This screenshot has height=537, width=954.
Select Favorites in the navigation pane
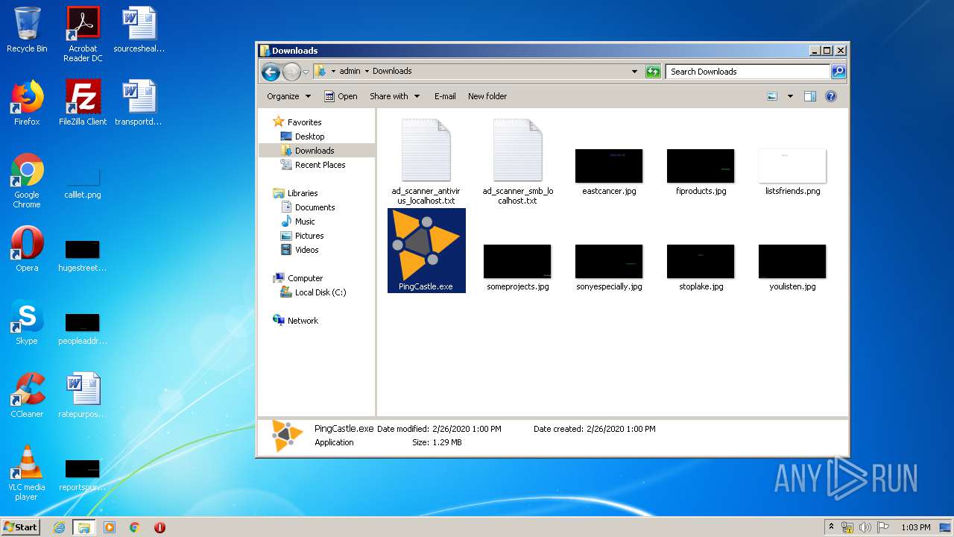pos(304,122)
